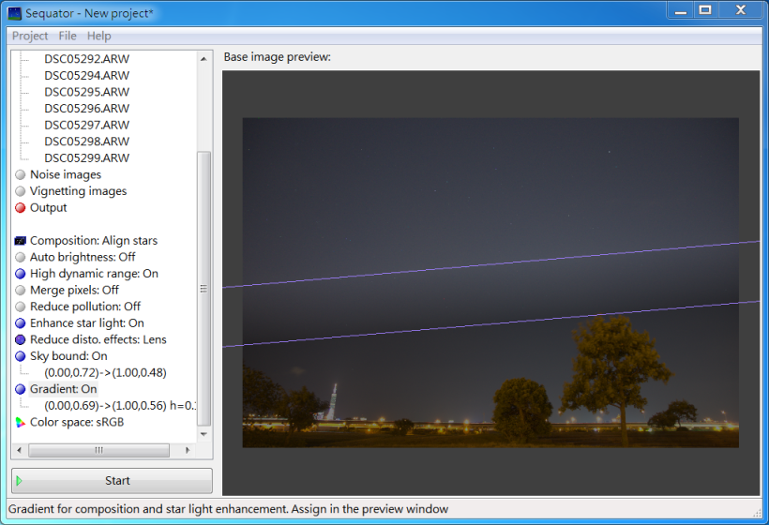
Task: Select file DSC05292.ARW in list
Action: pos(87,59)
